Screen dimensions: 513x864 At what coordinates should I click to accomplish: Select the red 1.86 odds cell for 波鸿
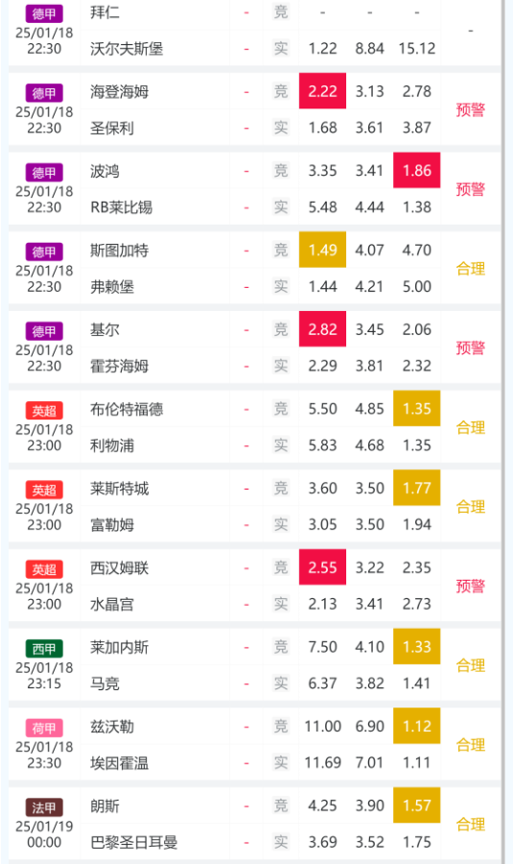click(x=417, y=170)
